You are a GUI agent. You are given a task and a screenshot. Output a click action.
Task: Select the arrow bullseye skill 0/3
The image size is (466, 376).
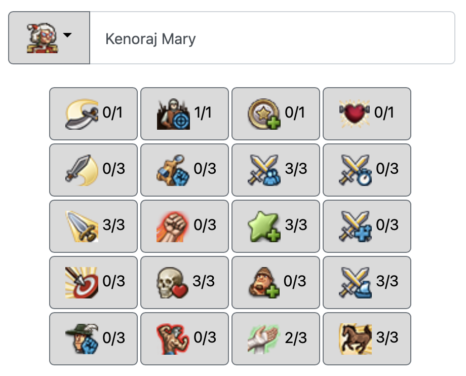click(93, 282)
